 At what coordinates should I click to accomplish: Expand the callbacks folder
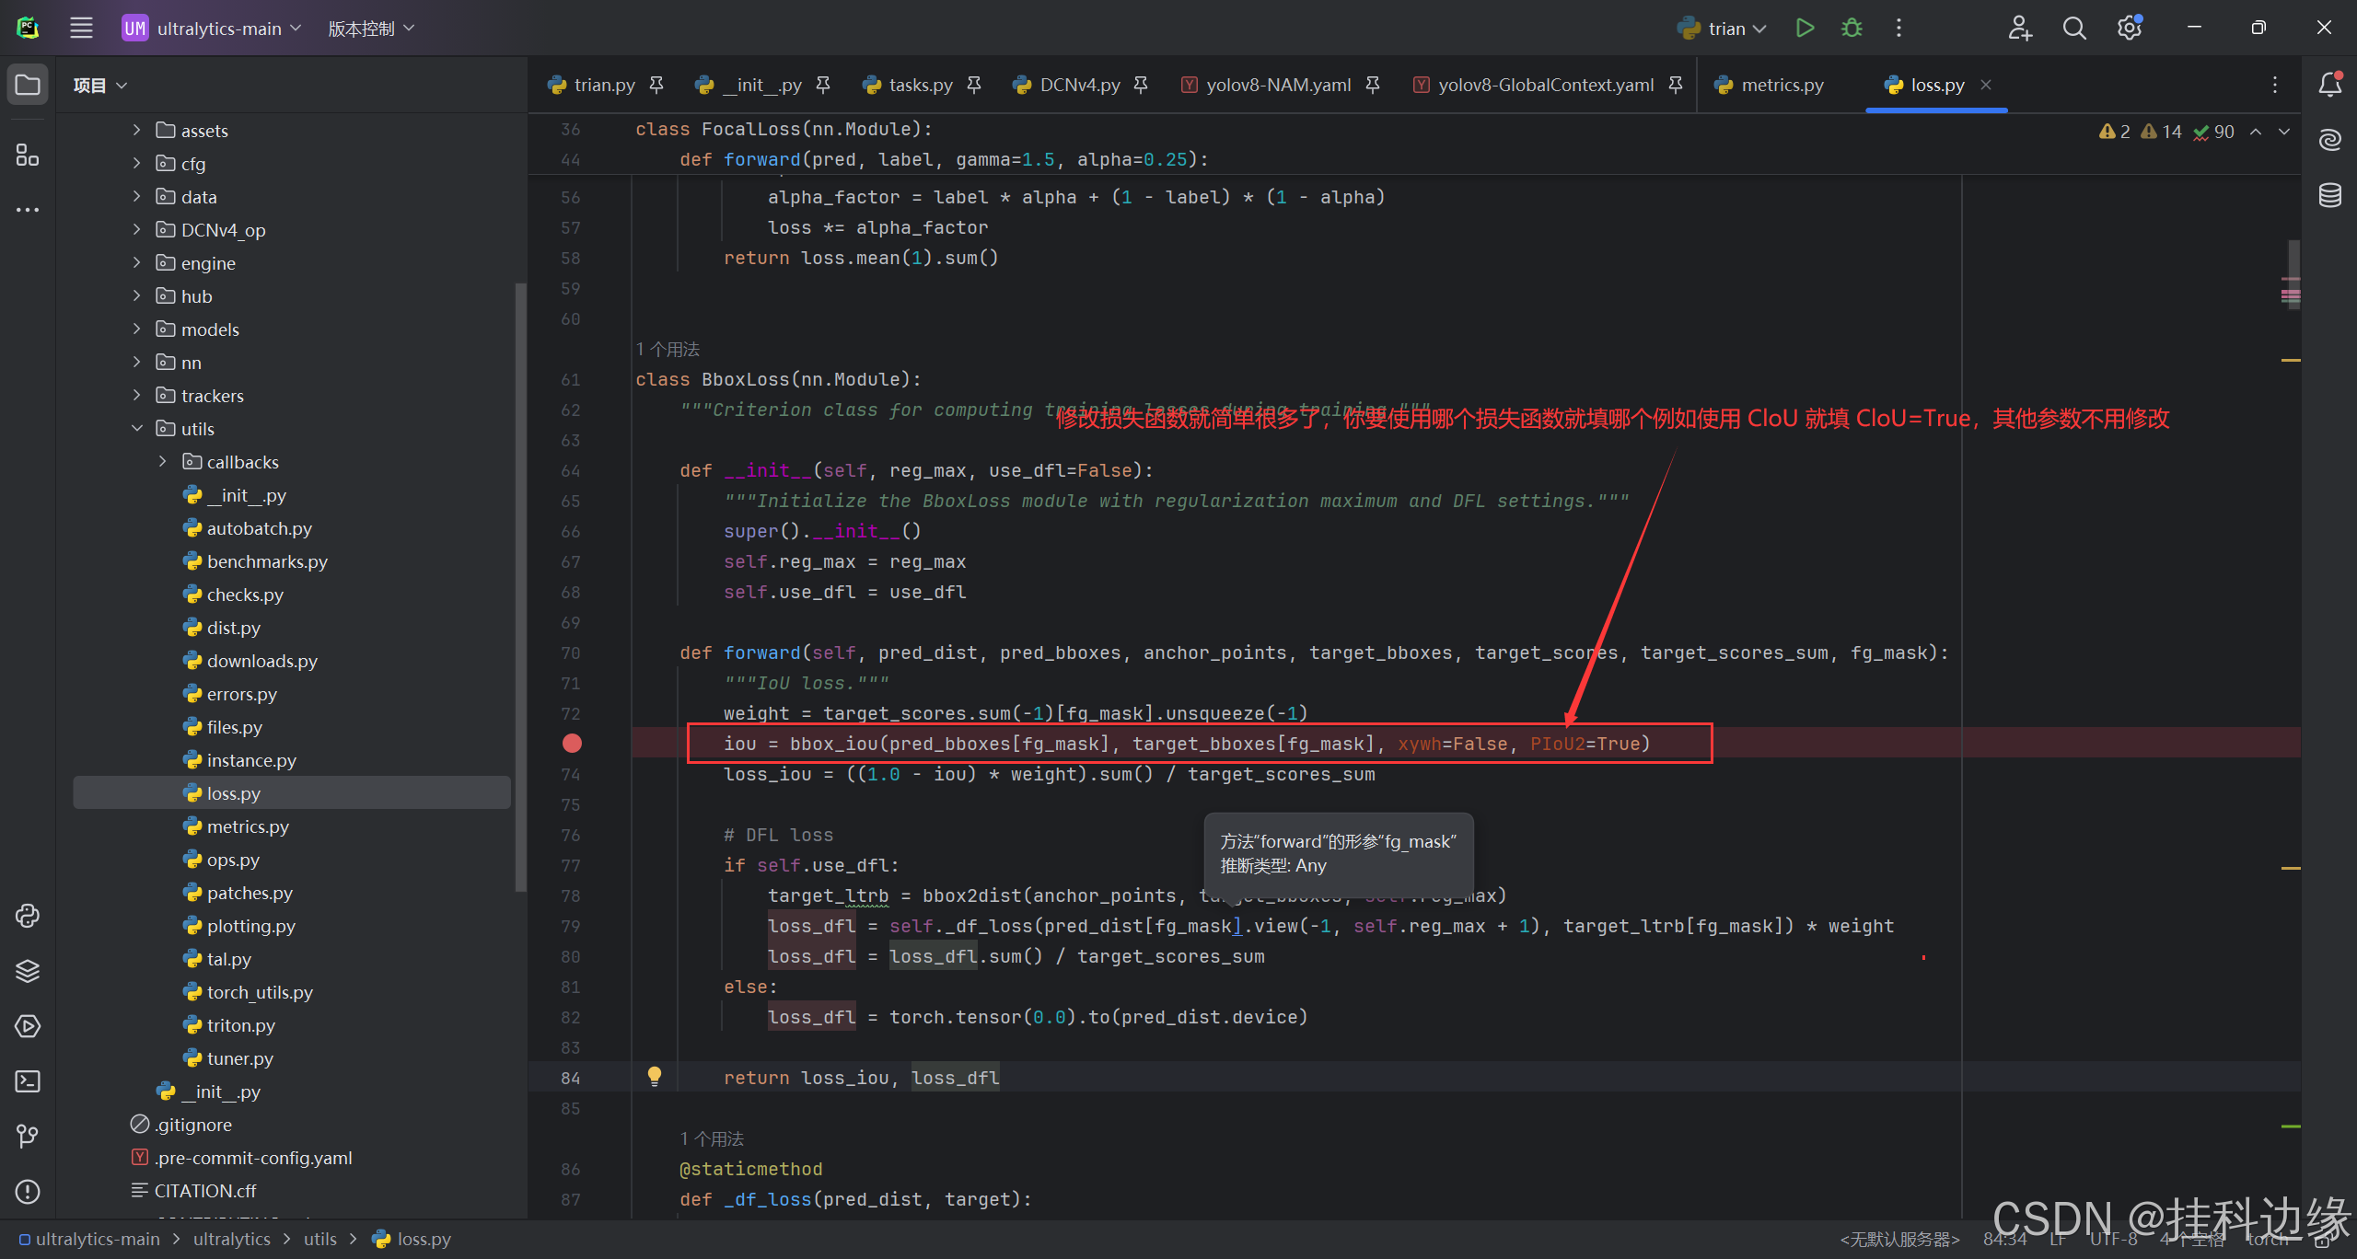pyautogui.click(x=163, y=462)
